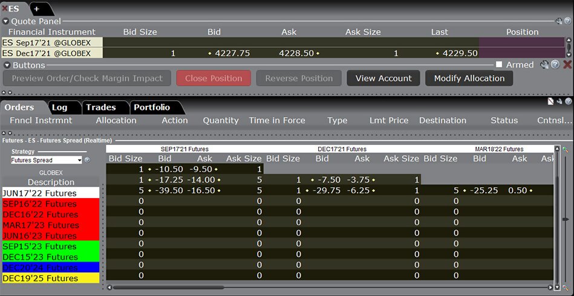Click SEP17'21 spread ask -9.50
The width and height of the screenshot is (574, 296).
tap(201, 169)
